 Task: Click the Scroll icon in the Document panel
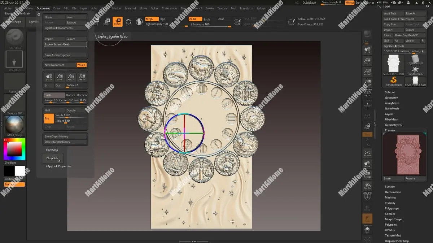point(49,77)
